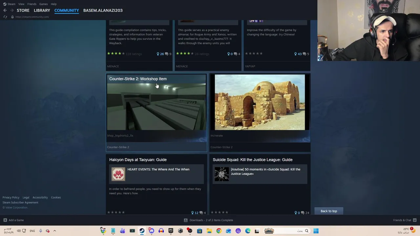This screenshot has height=236, width=420.
Task: Open the Notepad icon in the taskbar
Action: (113, 231)
